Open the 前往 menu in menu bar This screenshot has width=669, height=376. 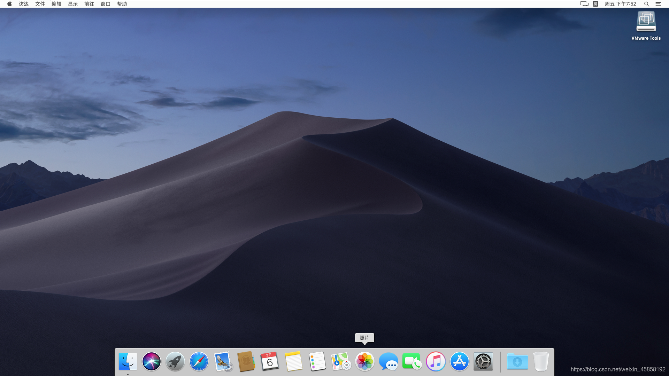[x=89, y=4]
